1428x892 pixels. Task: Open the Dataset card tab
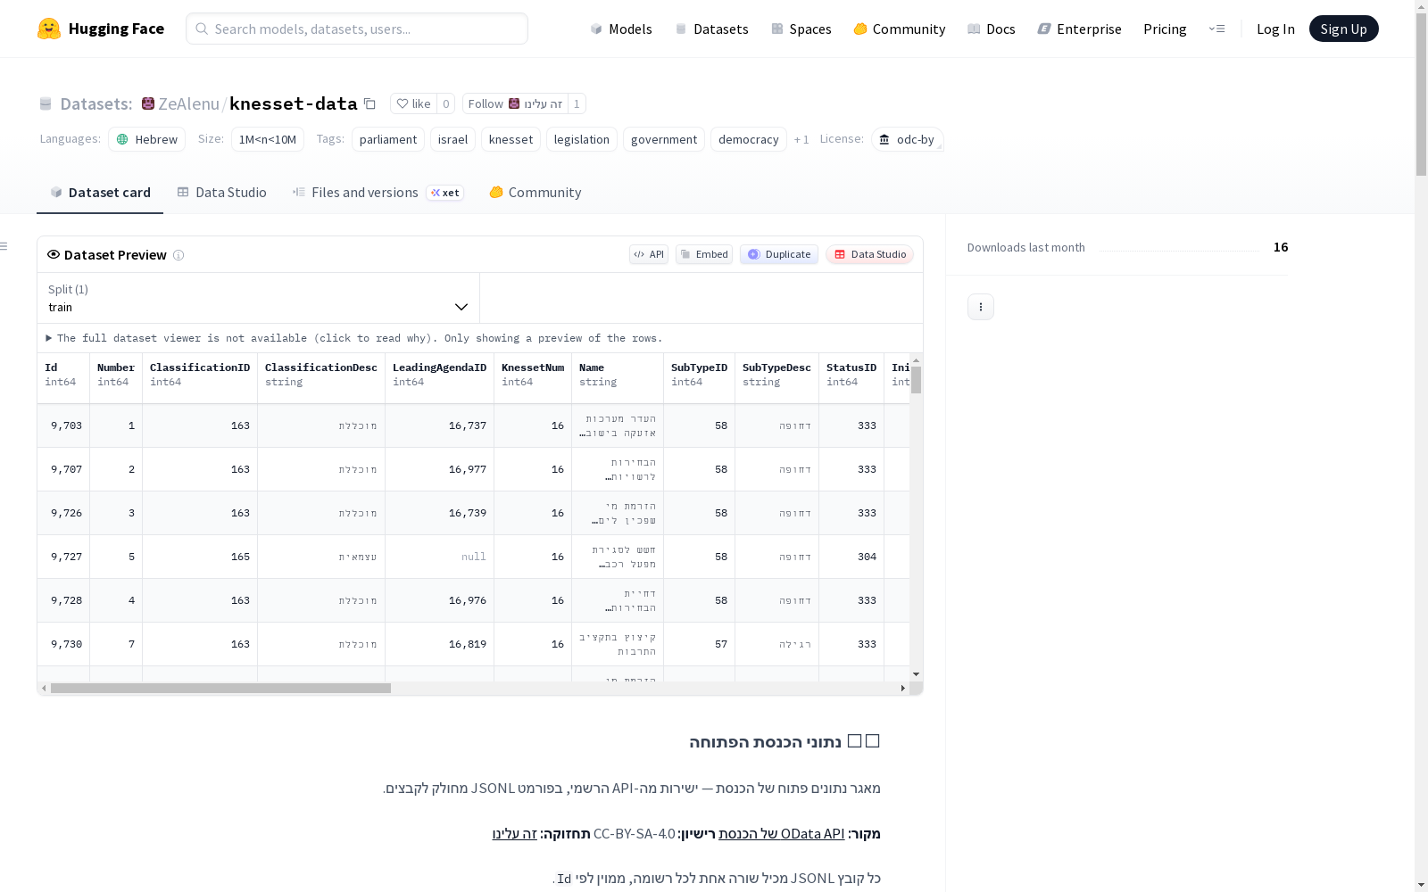100,193
